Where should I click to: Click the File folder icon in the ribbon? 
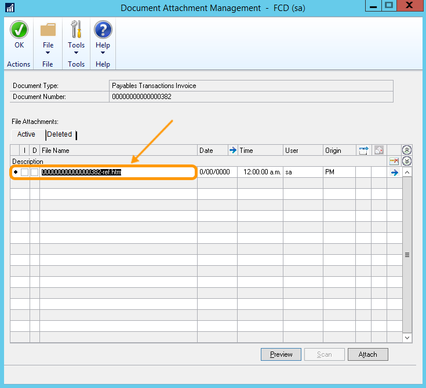point(48,30)
